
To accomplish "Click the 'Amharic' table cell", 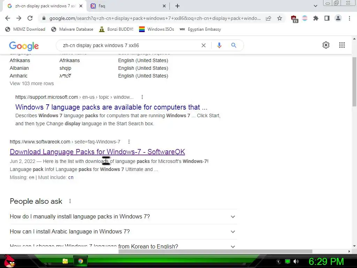I will point(18,76).
